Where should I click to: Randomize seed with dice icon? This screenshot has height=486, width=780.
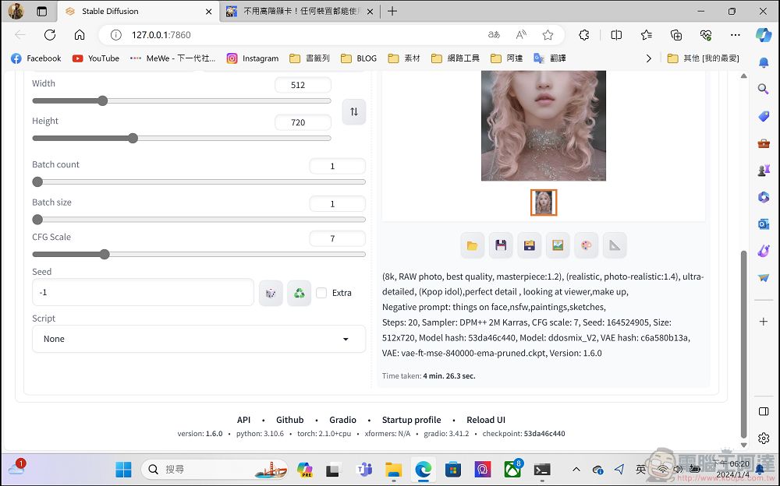coord(271,293)
